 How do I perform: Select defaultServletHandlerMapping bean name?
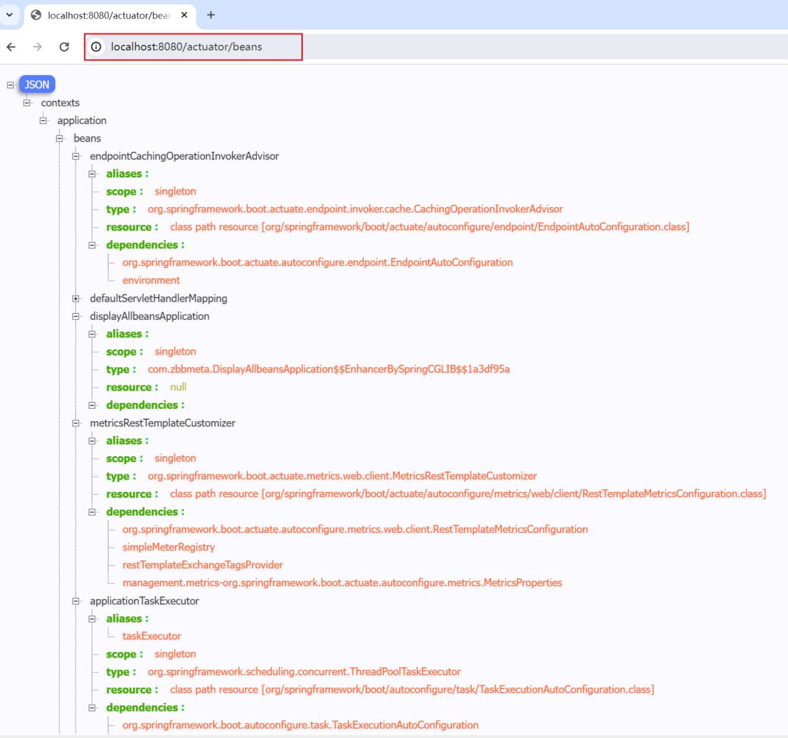(x=158, y=299)
